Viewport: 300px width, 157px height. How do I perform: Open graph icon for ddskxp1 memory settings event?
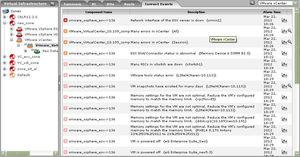click(284, 119)
